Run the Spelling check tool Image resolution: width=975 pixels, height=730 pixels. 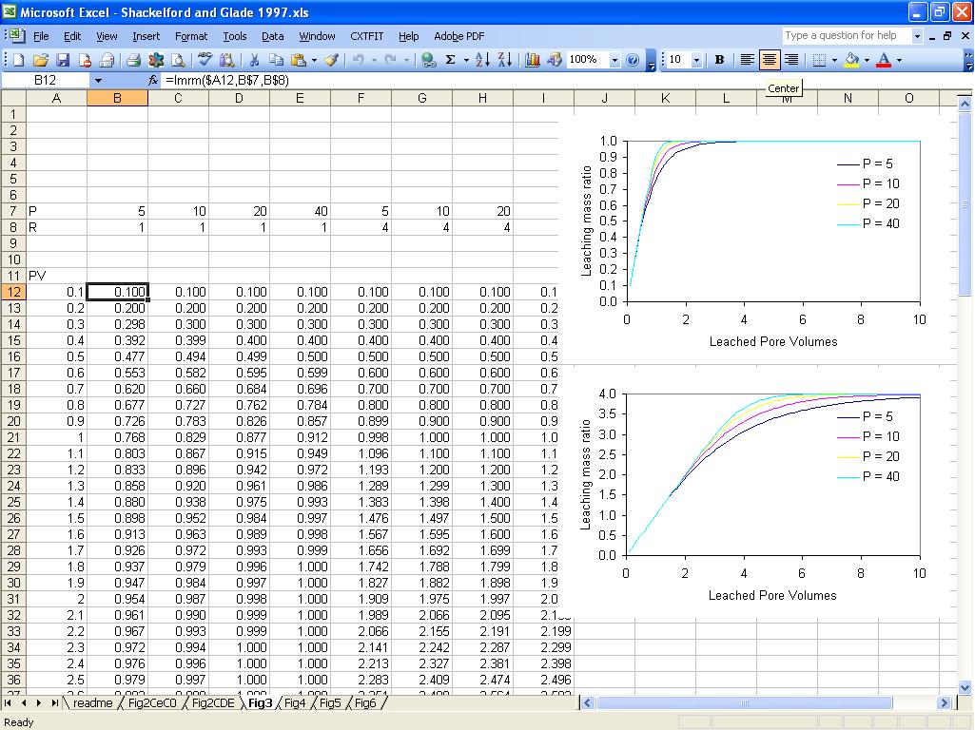pyautogui.click(x=205, y=60)
